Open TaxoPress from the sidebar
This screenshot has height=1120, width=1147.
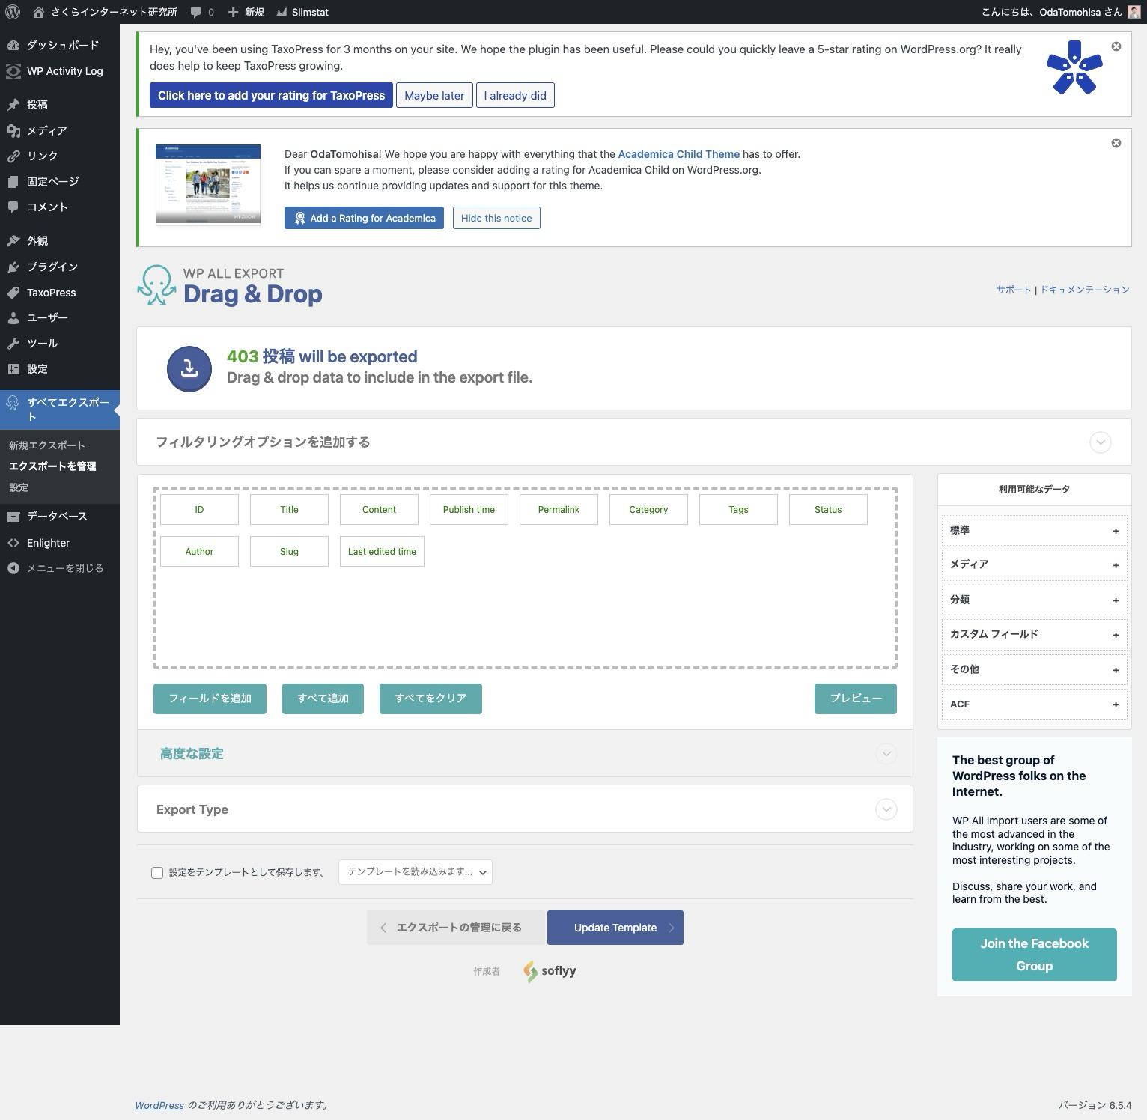point(49,292)
